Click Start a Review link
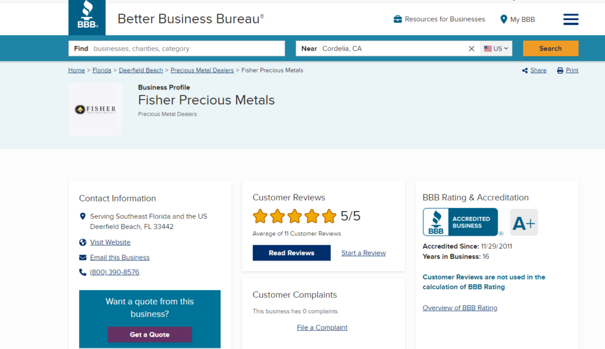 coord(363,253)
